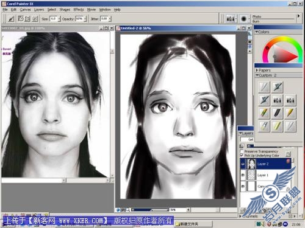
Task: Select the third-row dark marker custom brush
Action: click(278, 113)
